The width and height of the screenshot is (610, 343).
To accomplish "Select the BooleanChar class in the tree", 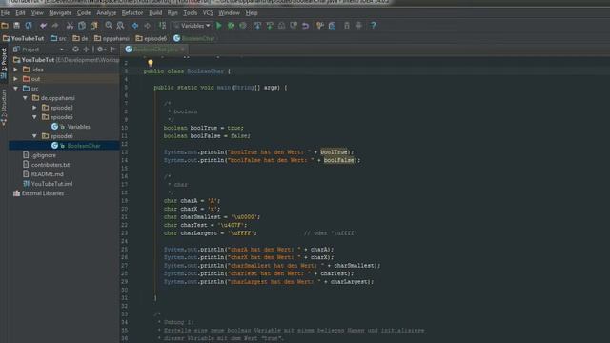I will [76, 146].
